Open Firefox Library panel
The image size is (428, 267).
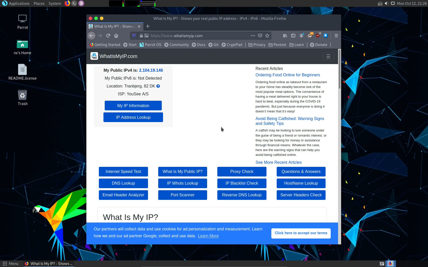point(285,36)
